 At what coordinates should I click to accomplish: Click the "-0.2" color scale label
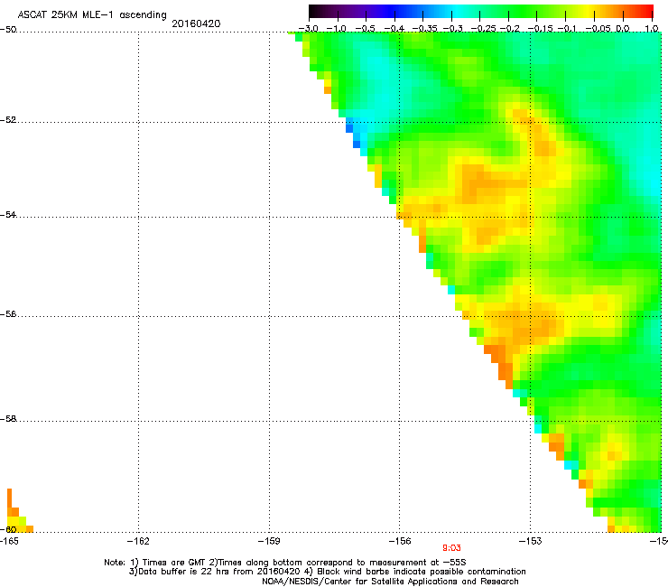click(509, 29)
